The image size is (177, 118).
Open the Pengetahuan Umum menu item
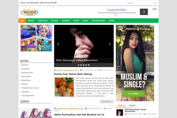coord(98,21)
